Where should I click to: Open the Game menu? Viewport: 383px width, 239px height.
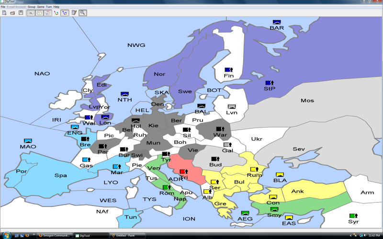[x=41, y=7]
